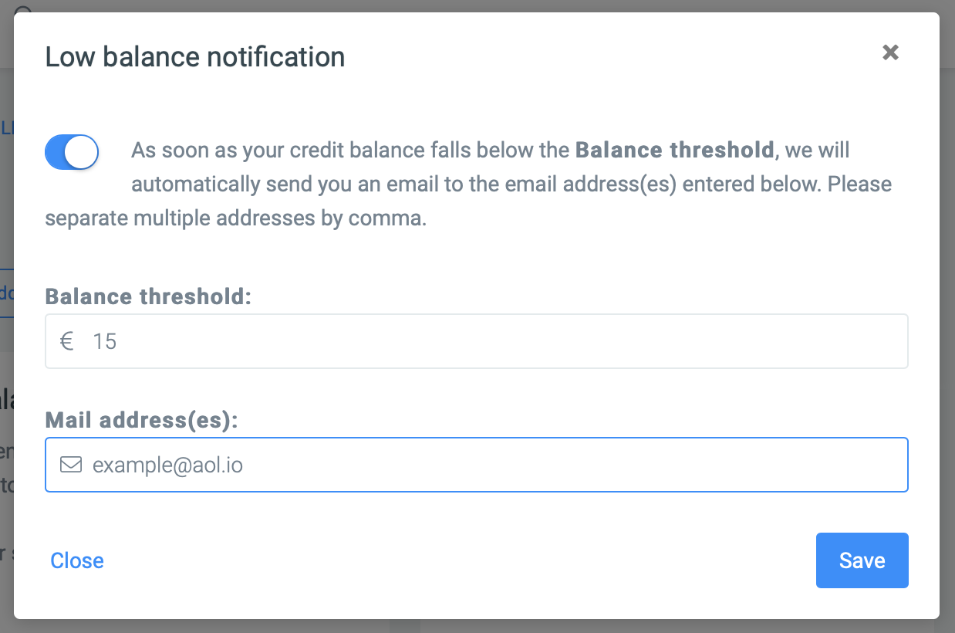Click bold "Balance threshold" text in description
955x633 pixels.
pos(675,150)
